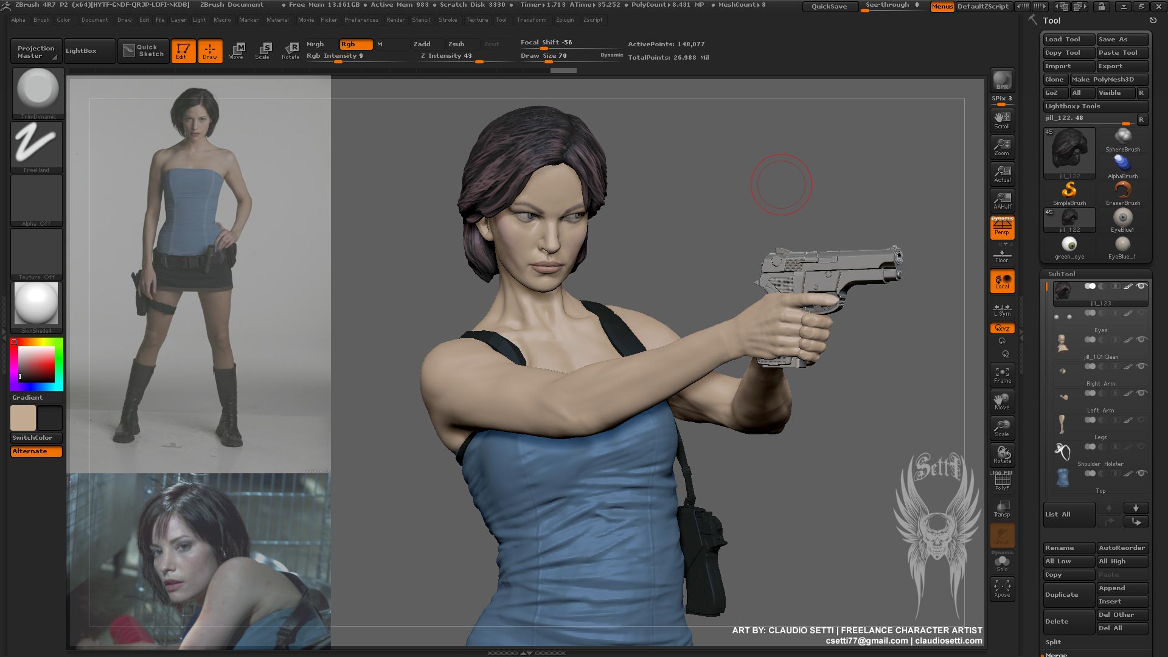Toggle PolyF wireframe display
1168x657 pixels.
point(1002,482)
